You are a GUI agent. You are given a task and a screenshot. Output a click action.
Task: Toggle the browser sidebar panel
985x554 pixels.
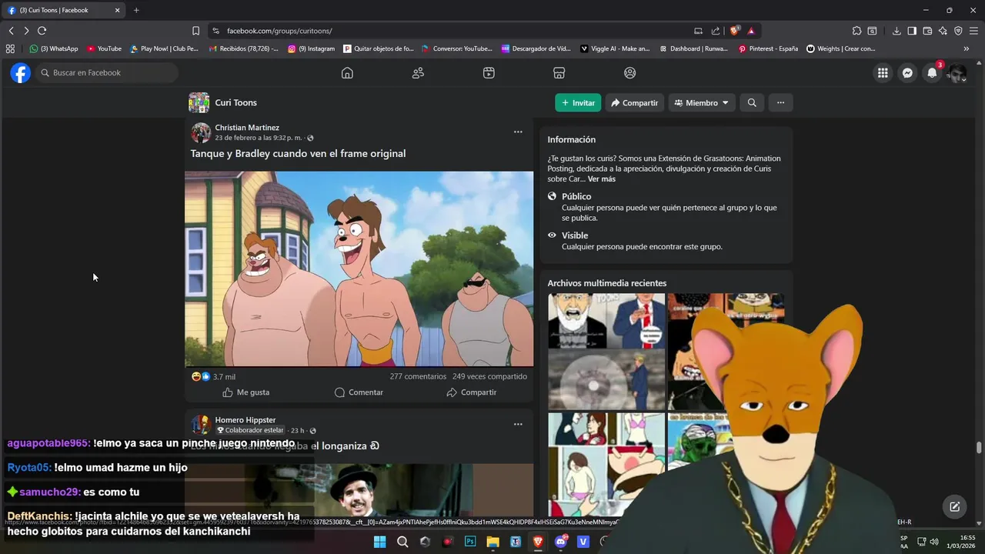(912, 31)
